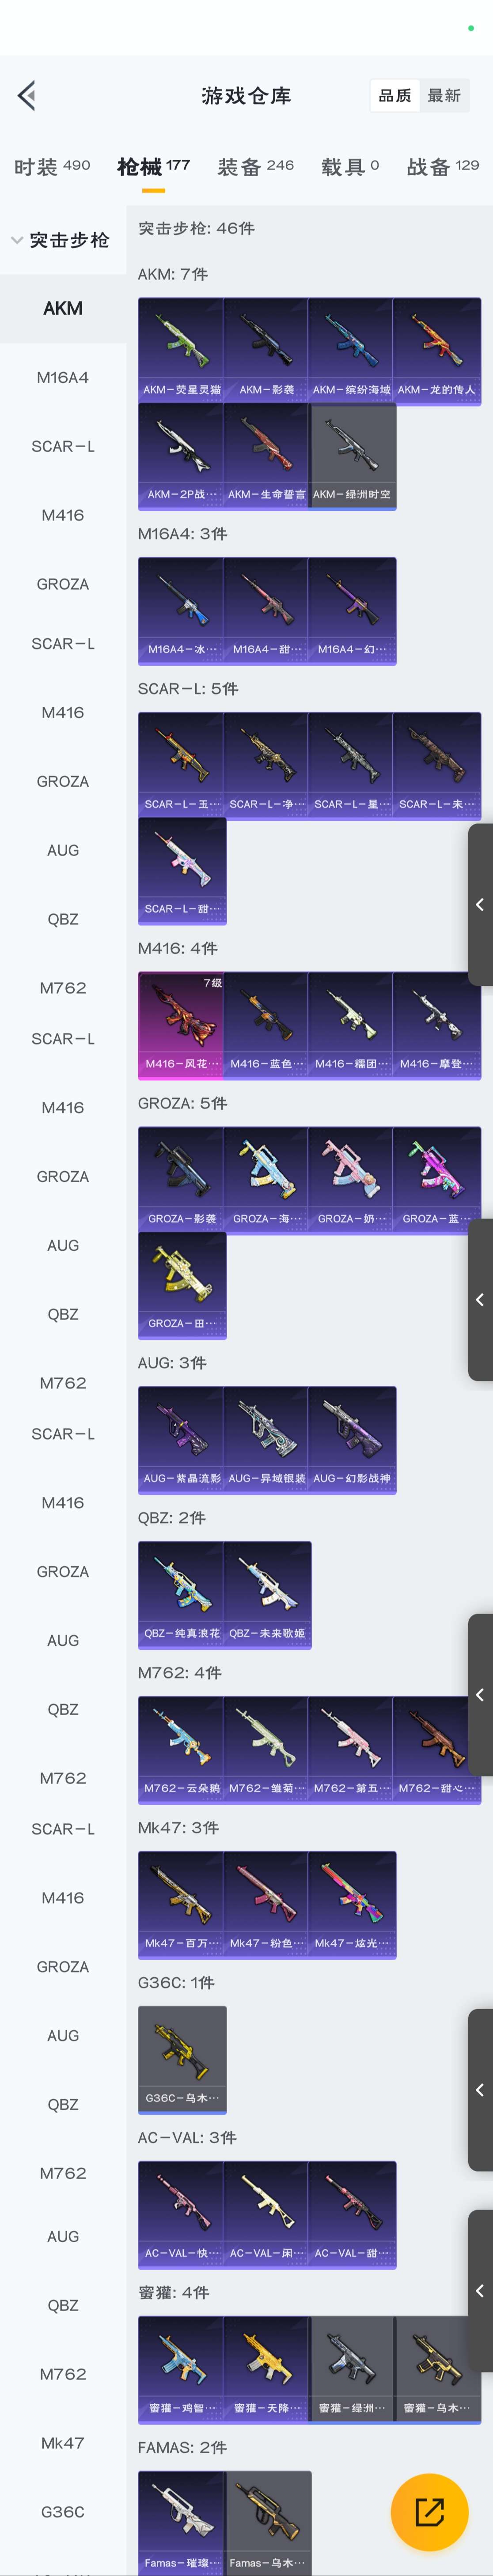Open the AKM-龙的传人 weapon skin
493x2576 pixels.
pyautogui.click(x=437, y=351)
